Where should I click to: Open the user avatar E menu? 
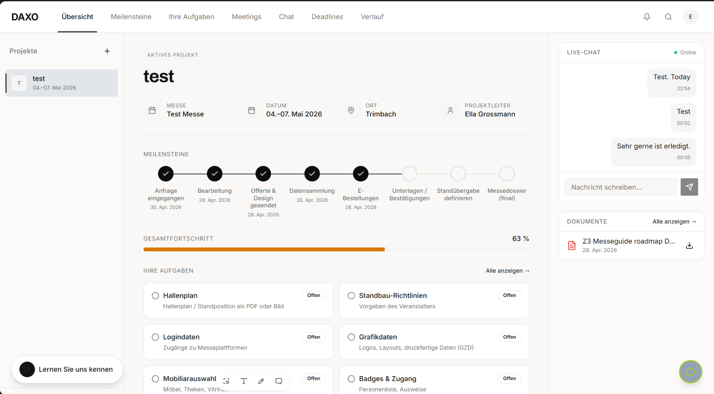(x=691, y=17)
